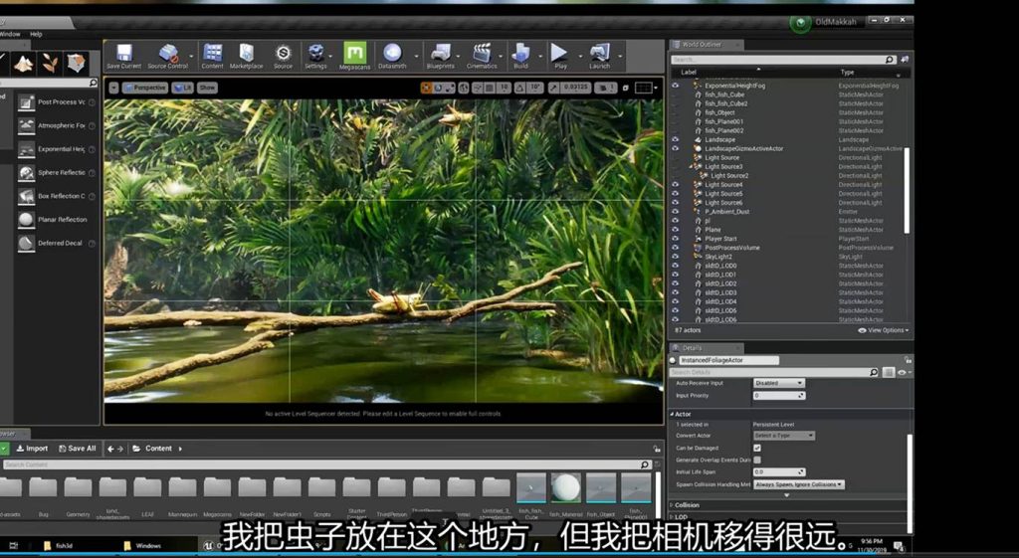The width and height of the screenshot is (1019, 558).
Task: Open the Marketplace from the toolbar
Action: (x=246, y=54)
